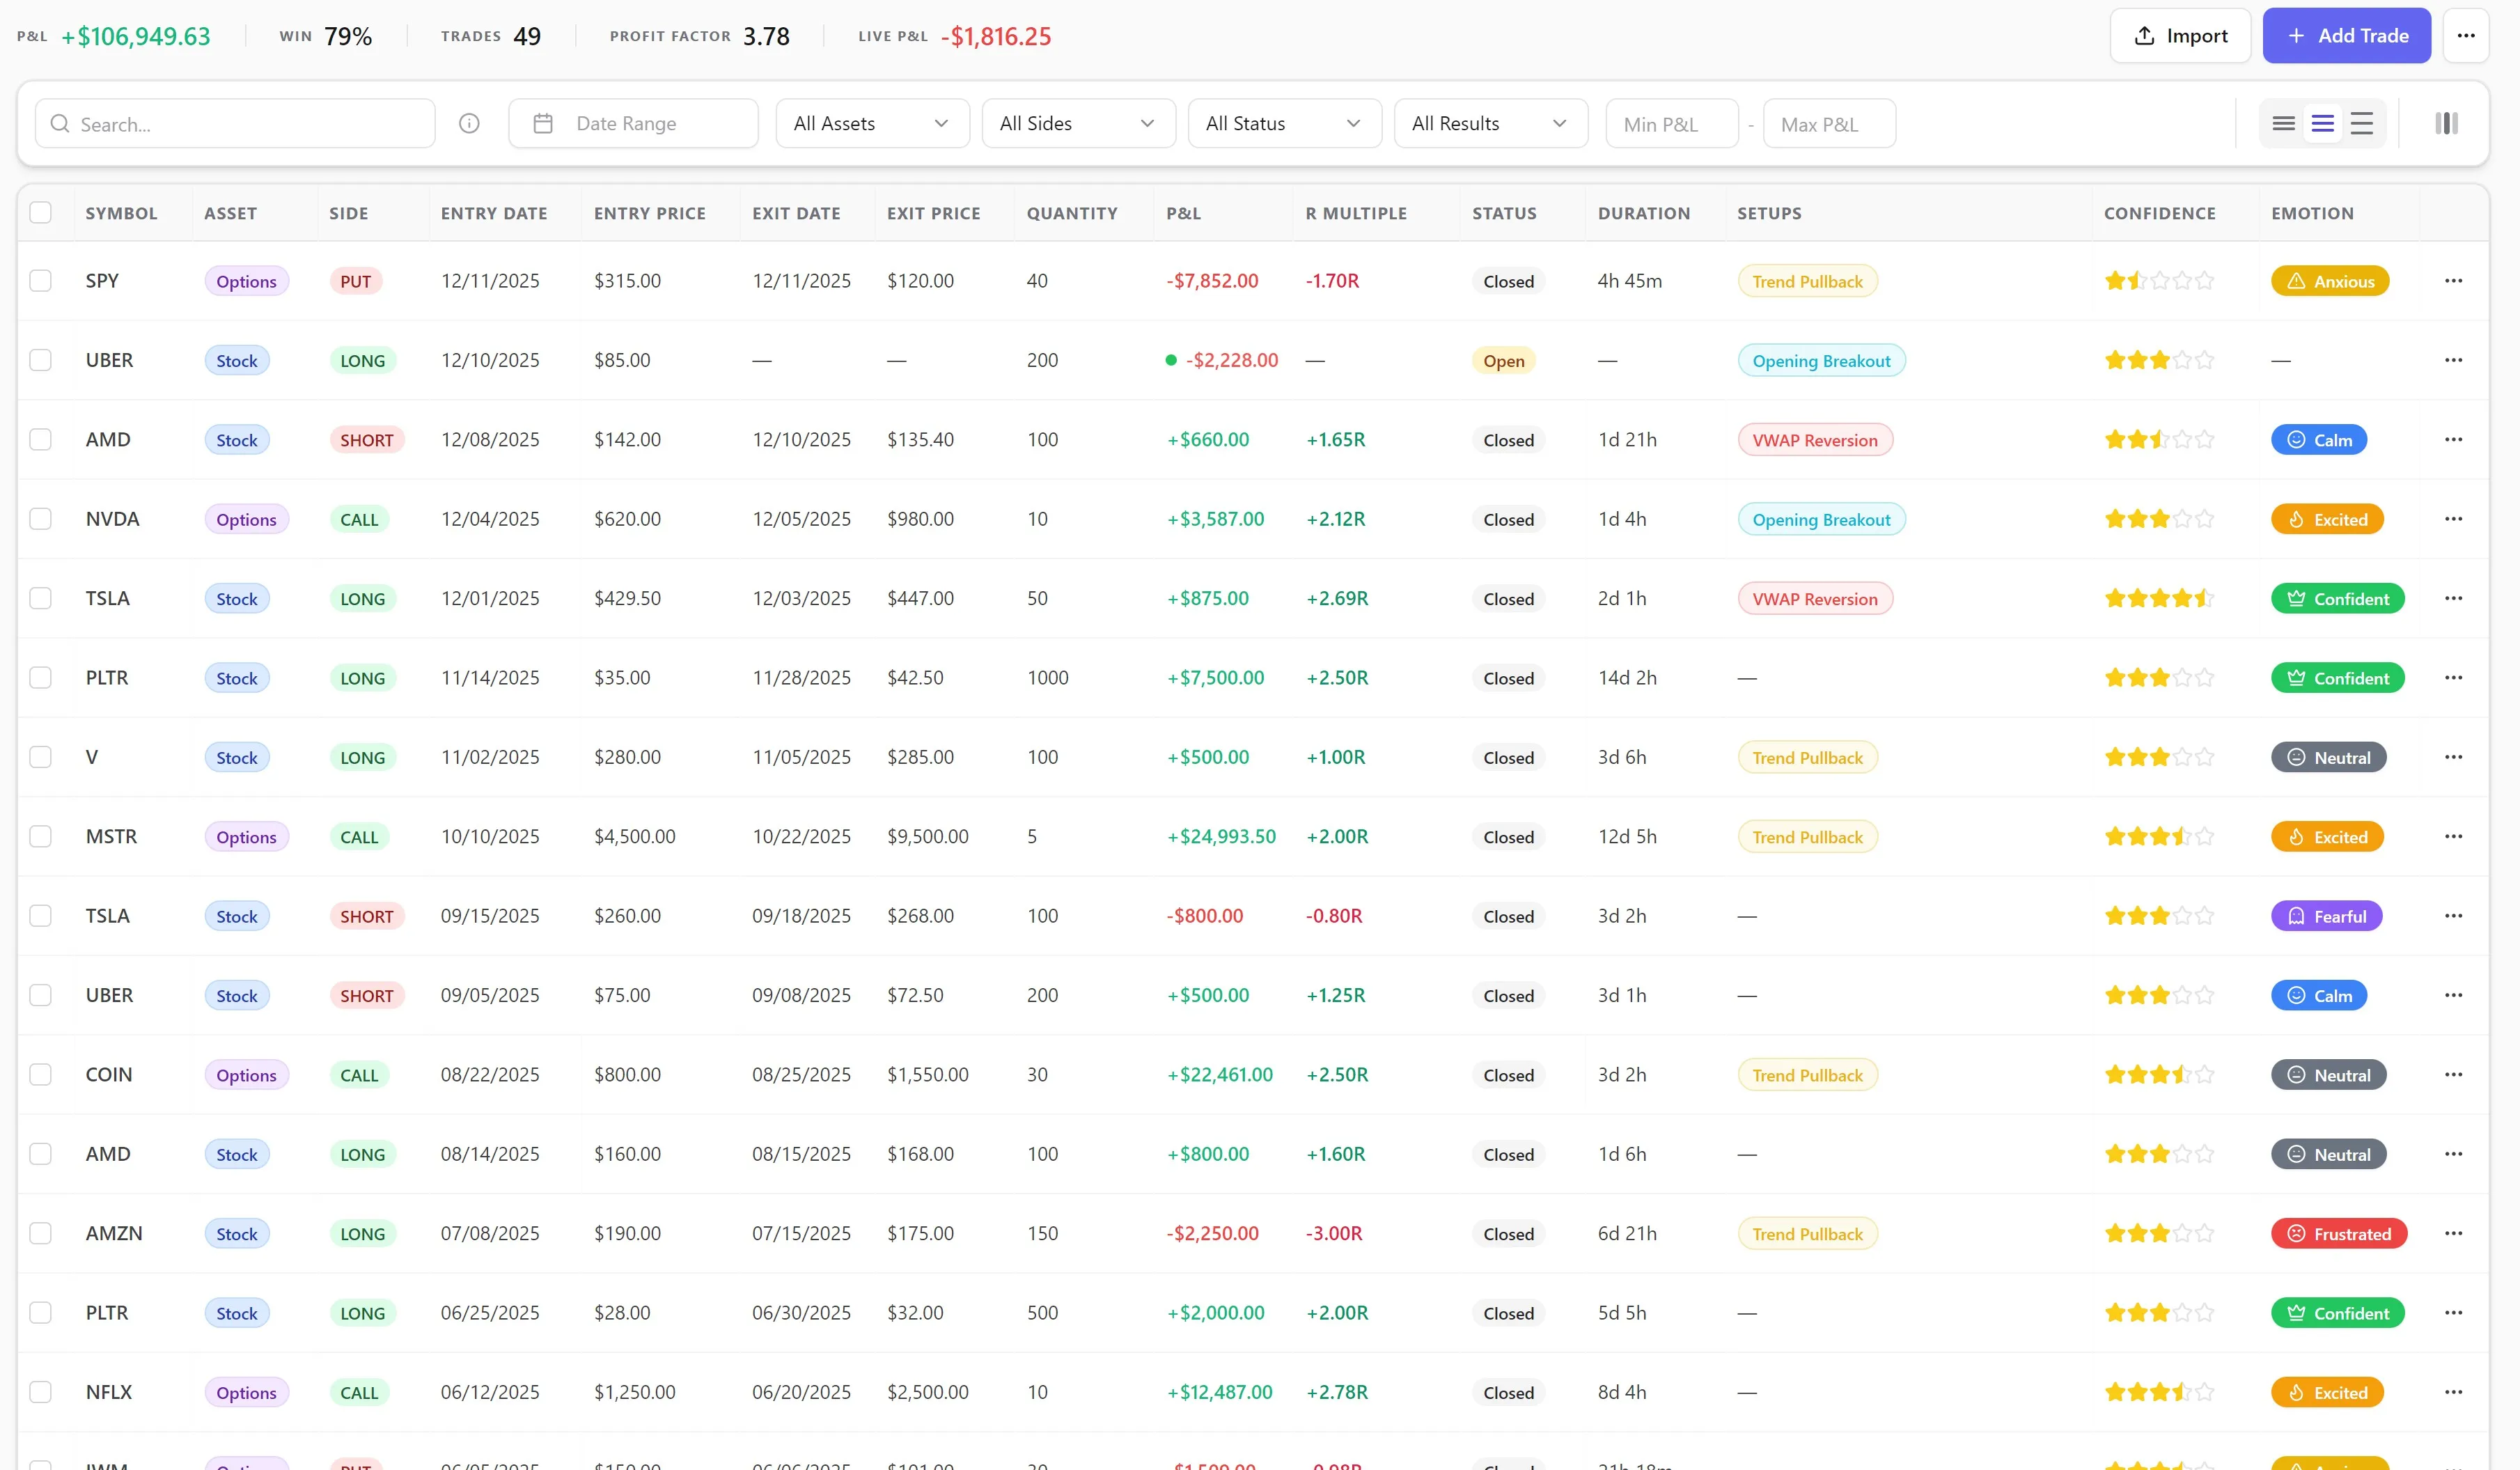
Task: Click the Open status badge on UBER
Action: click(1503, 360)
